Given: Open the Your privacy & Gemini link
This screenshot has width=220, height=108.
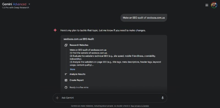Looking at the screenshot, I should click(140, 106).
